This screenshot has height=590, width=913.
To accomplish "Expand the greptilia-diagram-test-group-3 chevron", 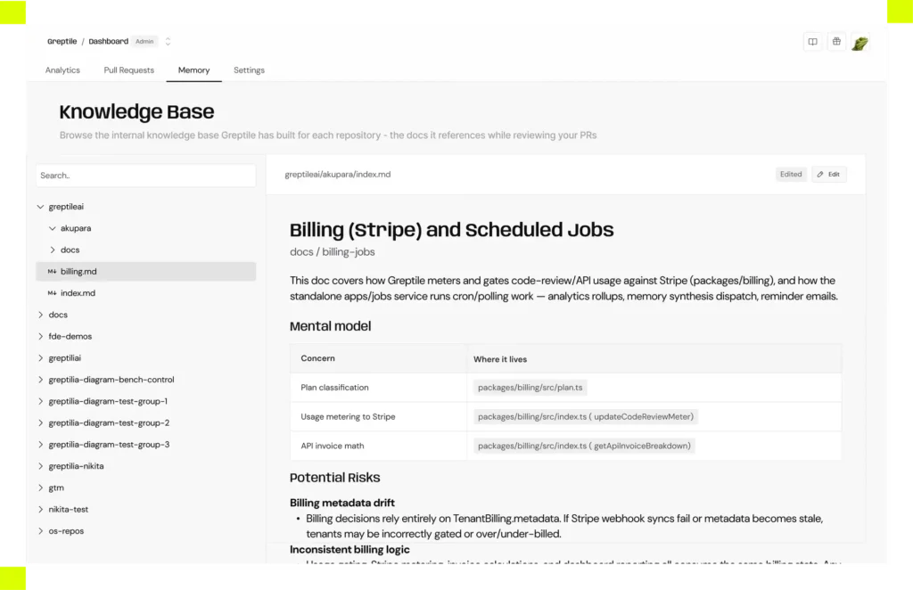I will 40,445.
